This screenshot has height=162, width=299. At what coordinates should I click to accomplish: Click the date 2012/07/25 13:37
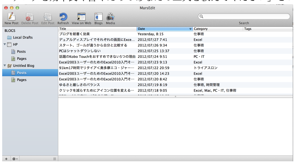pos(154,51)
